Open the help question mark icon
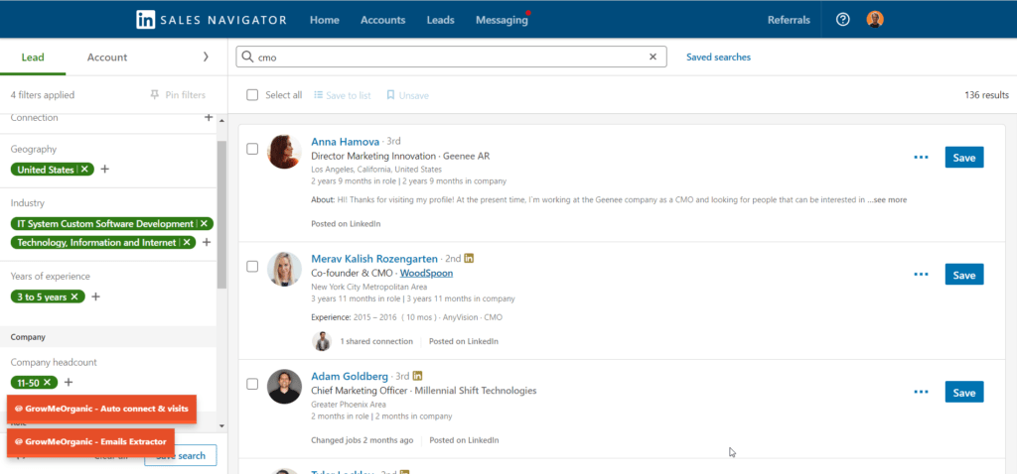The height and width of the screenshot is (474, 1017). coord(842,20)
